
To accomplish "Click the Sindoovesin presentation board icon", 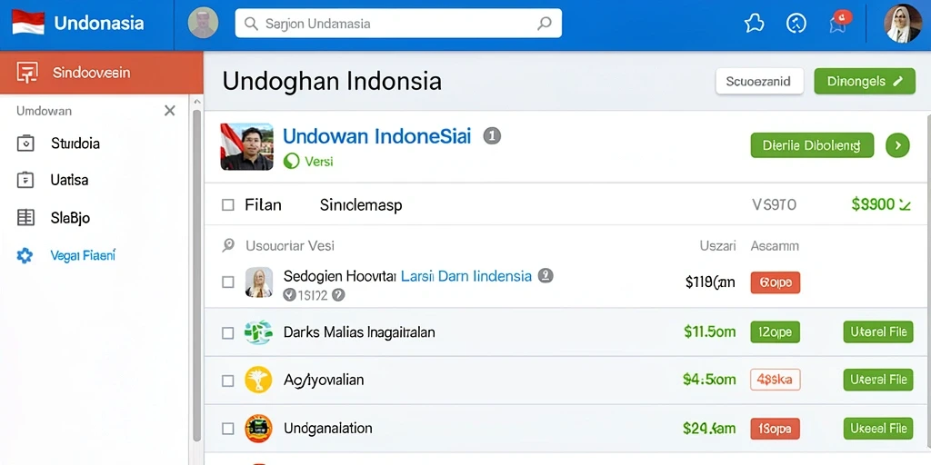I will tap(27, 73).
